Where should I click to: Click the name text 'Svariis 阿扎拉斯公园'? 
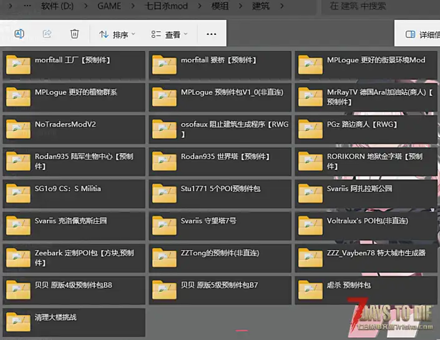[359, 189]
